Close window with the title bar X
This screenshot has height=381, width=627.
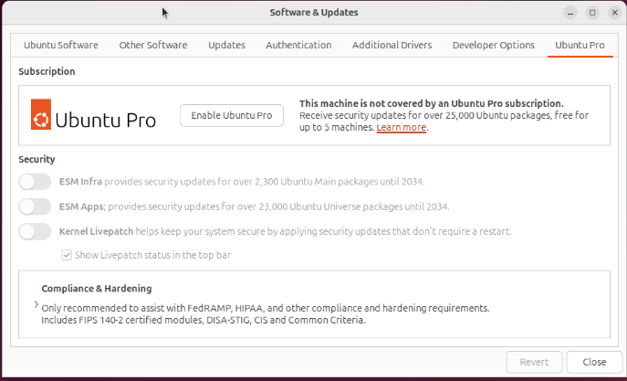click(614, 13)
